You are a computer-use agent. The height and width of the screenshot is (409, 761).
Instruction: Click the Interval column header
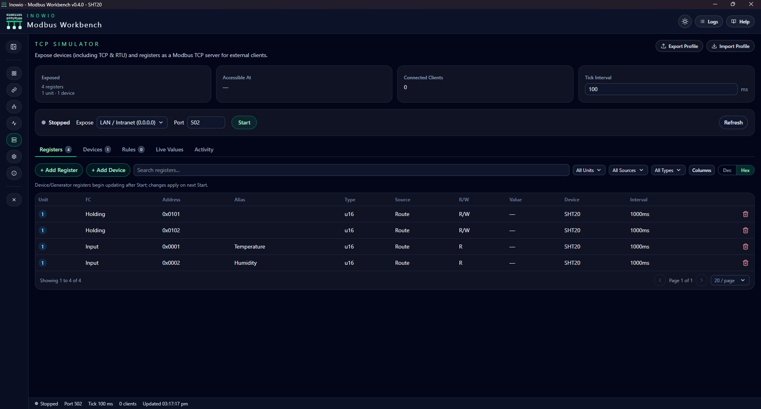639,199
